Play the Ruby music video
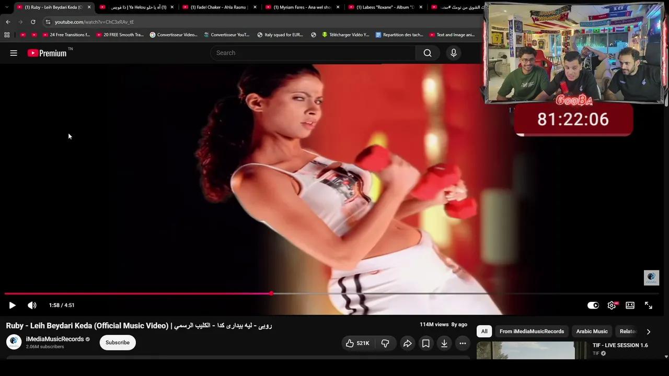The height and width of the screenshot is (376, 669). click(x=13, y=305)
